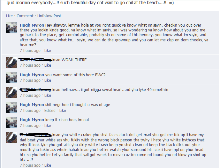
Task: Click Hugh Myron's avatar on the BWC comment
Action: (x=11, y=77)
